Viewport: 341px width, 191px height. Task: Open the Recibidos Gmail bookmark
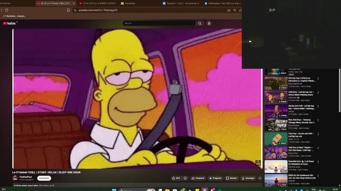point(14,16)
